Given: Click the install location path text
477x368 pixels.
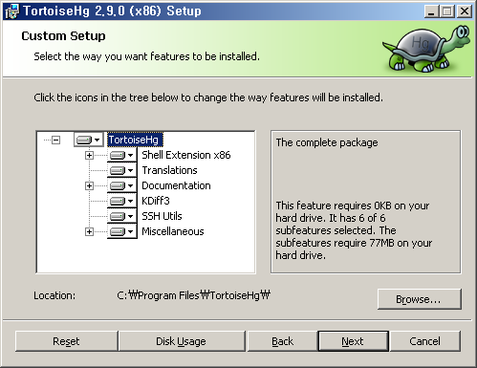Looking at the screenshot, I should point(193,295).
